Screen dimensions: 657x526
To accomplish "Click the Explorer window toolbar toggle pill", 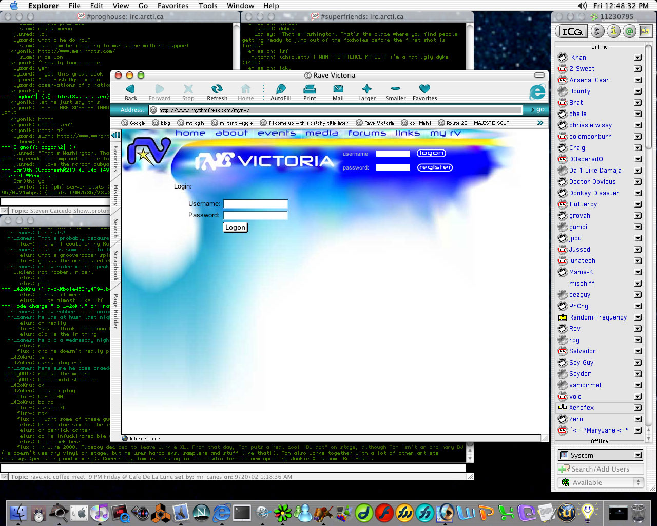I will (x=539, y=75).
